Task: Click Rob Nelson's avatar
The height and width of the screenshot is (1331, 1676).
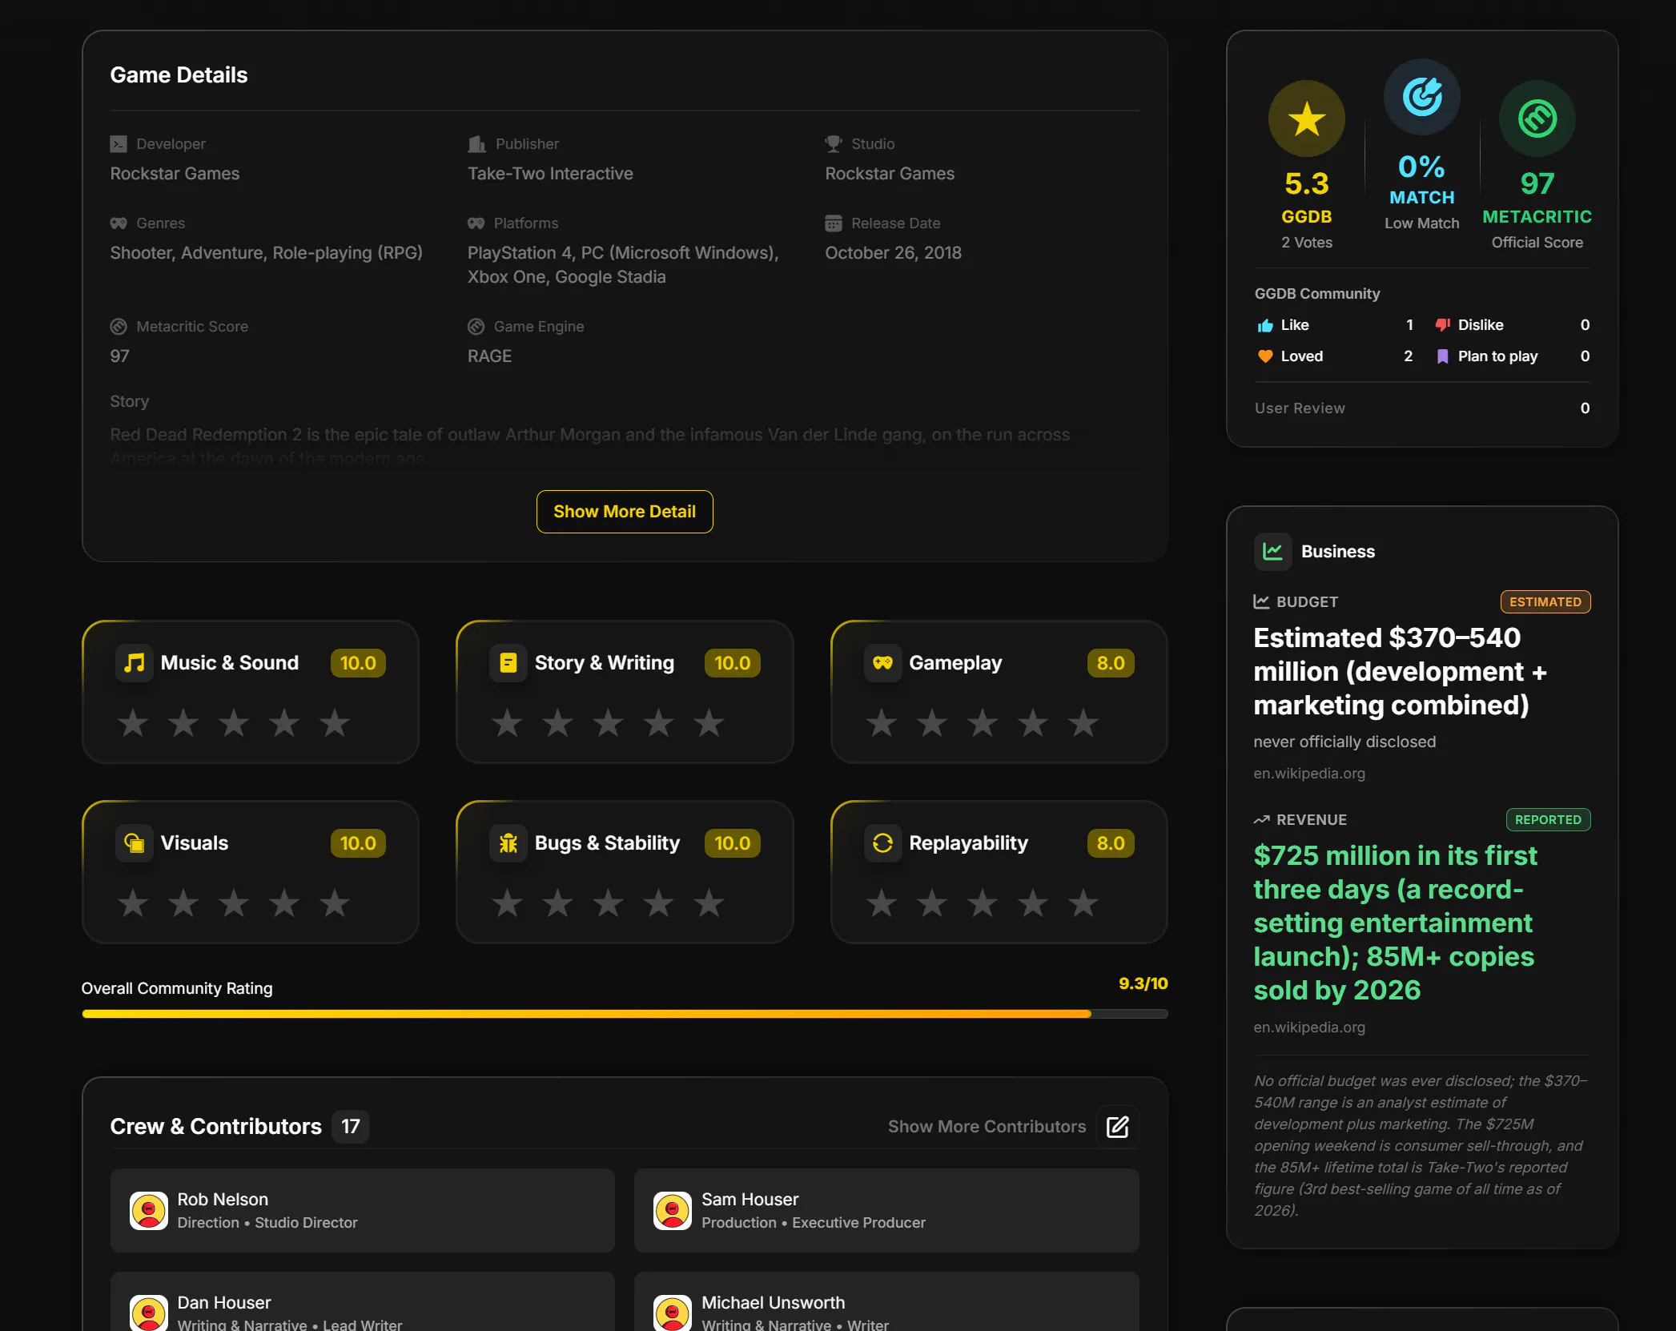Action: pyautogui.click(x=148, y=1211)
